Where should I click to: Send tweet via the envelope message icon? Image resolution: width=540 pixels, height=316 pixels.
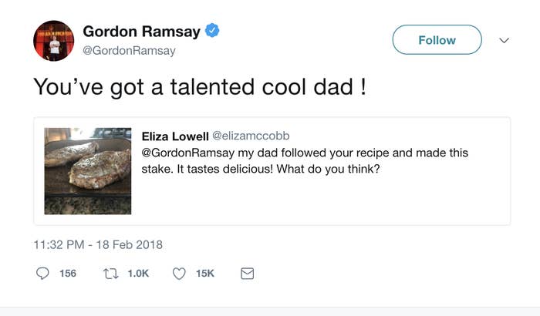pyautogui.click(x=248, y=274)
